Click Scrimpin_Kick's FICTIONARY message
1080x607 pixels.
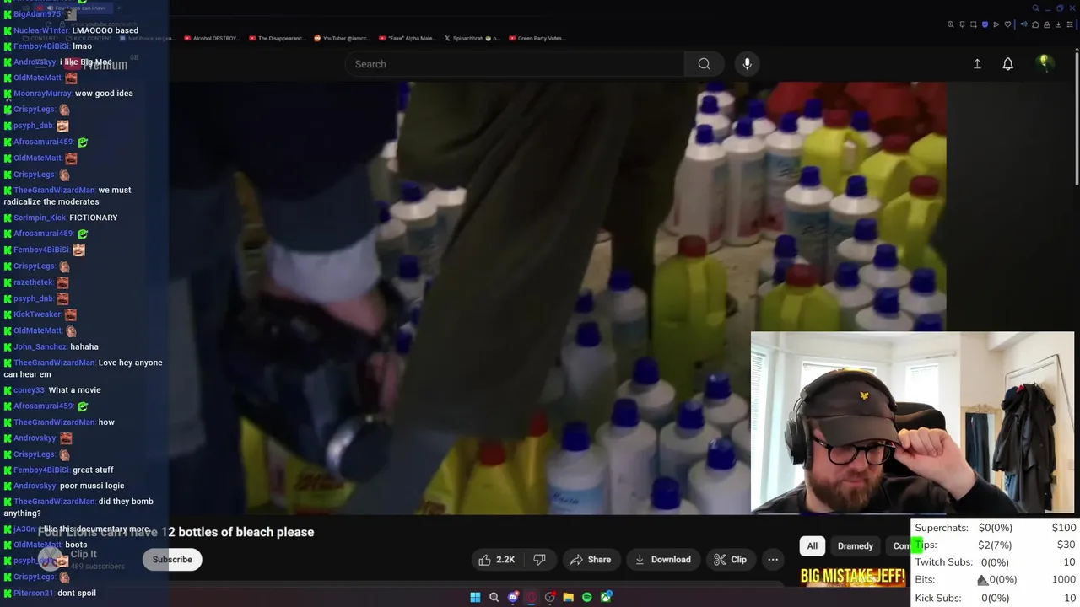(93, 218)
